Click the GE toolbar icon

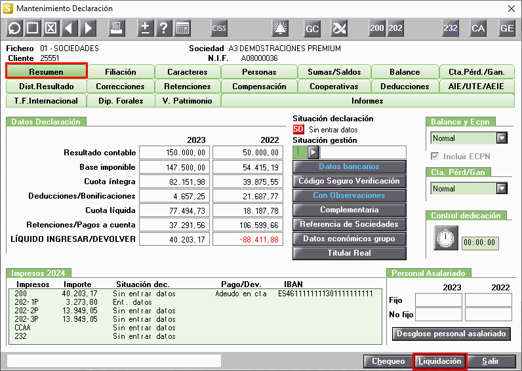(x=507, y=28)
